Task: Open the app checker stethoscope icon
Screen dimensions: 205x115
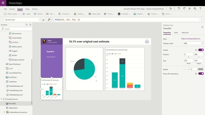Action: click(x=170, y=9)
